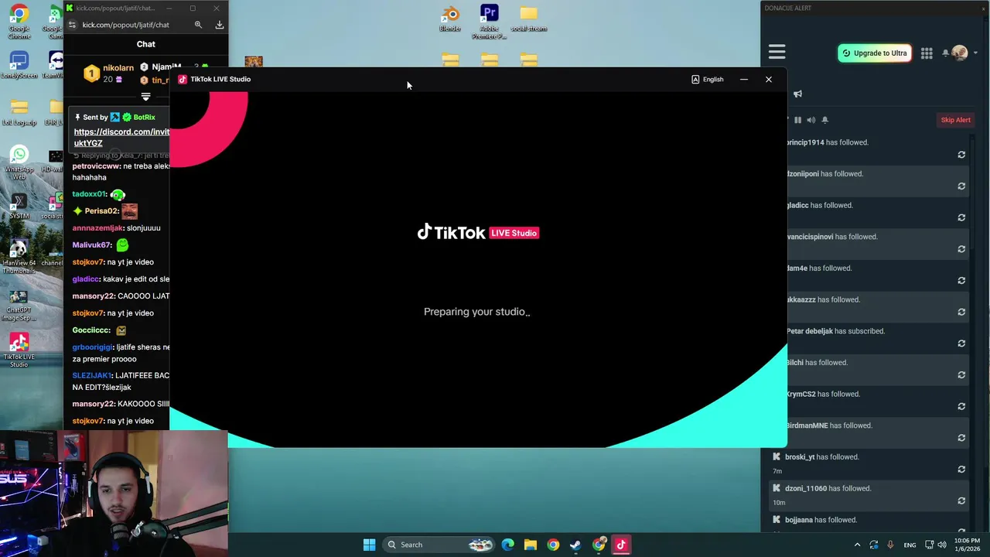Open File Explorer from taskbar
This screenshot has height=557, width=990.
coord(531,545)
